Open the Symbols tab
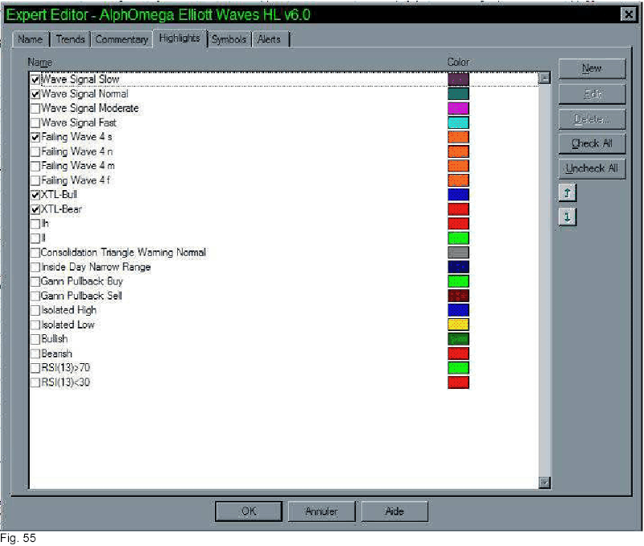 pyautogui.click(x=229, y=39)
